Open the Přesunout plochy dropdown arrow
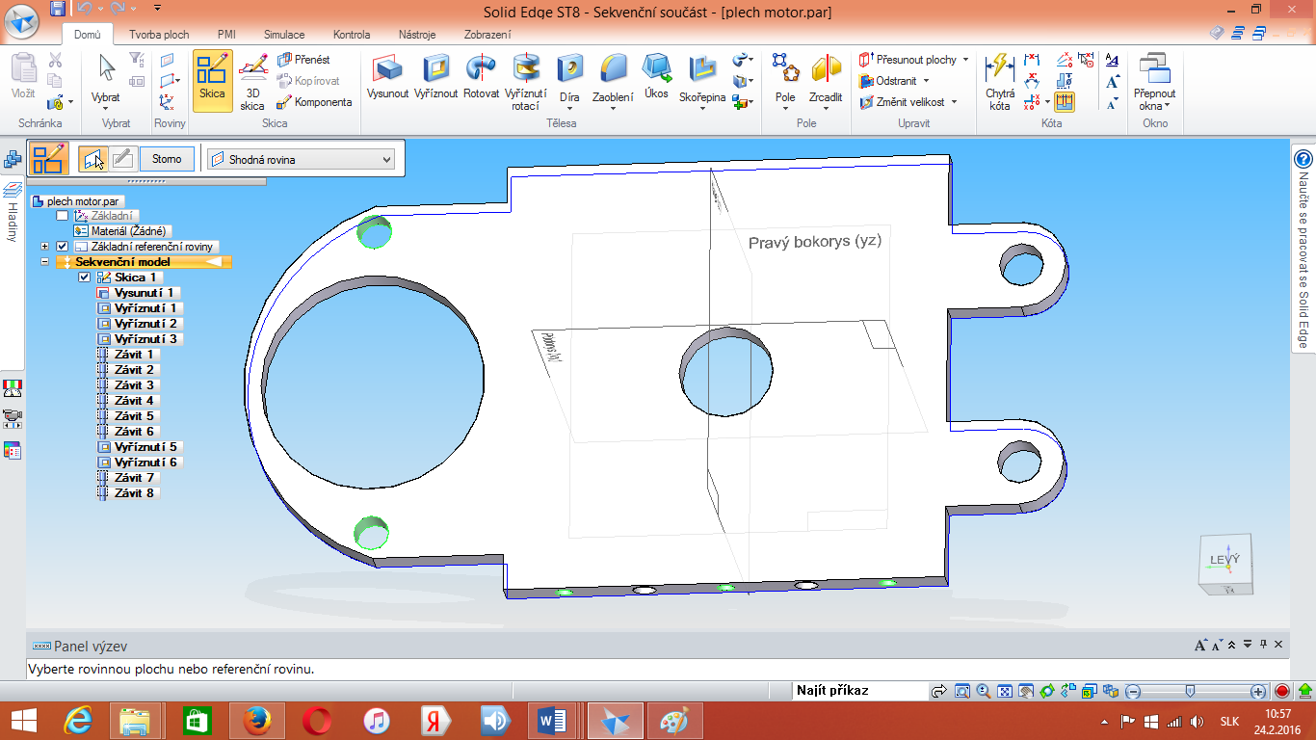This screenshot has width=1316, height=740. 964,60
